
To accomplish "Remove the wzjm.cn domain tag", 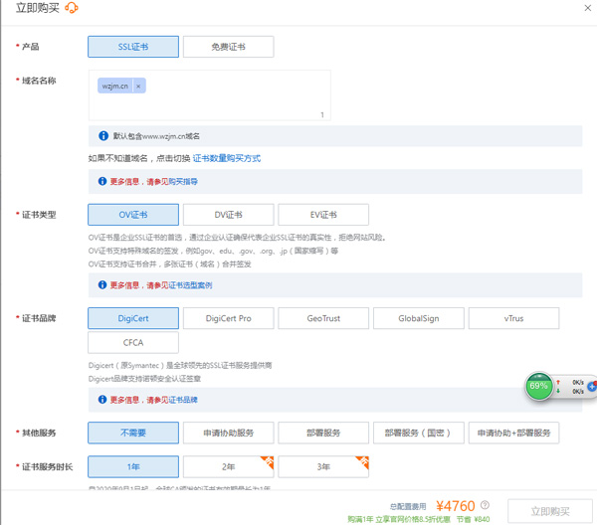I will click(x=138, y=87).
